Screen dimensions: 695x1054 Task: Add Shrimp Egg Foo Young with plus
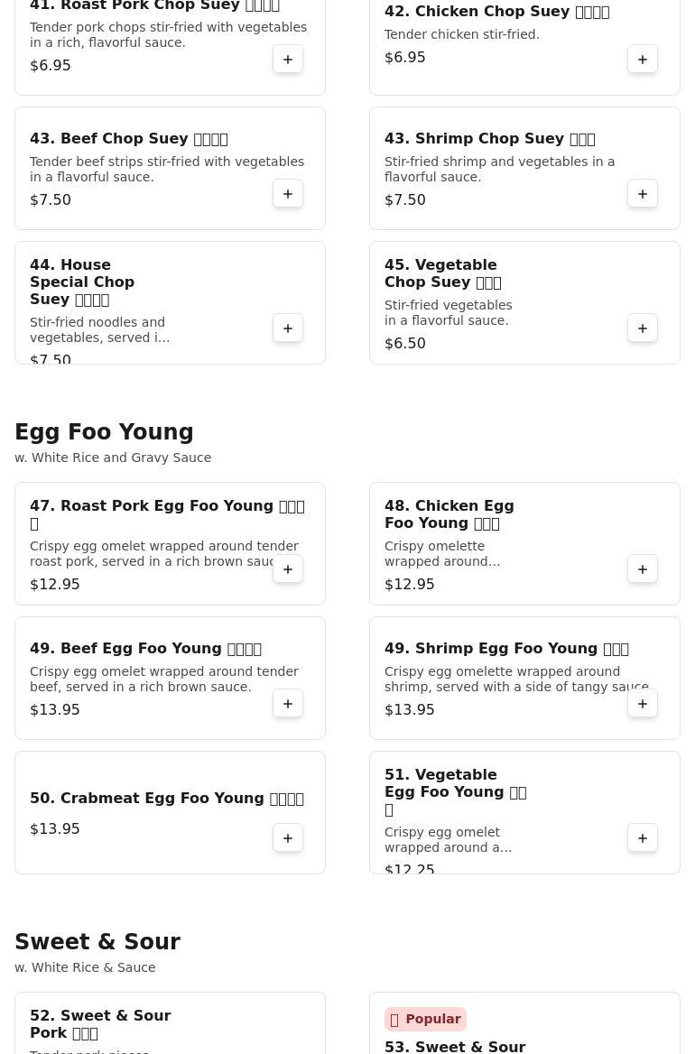(643, 704)
